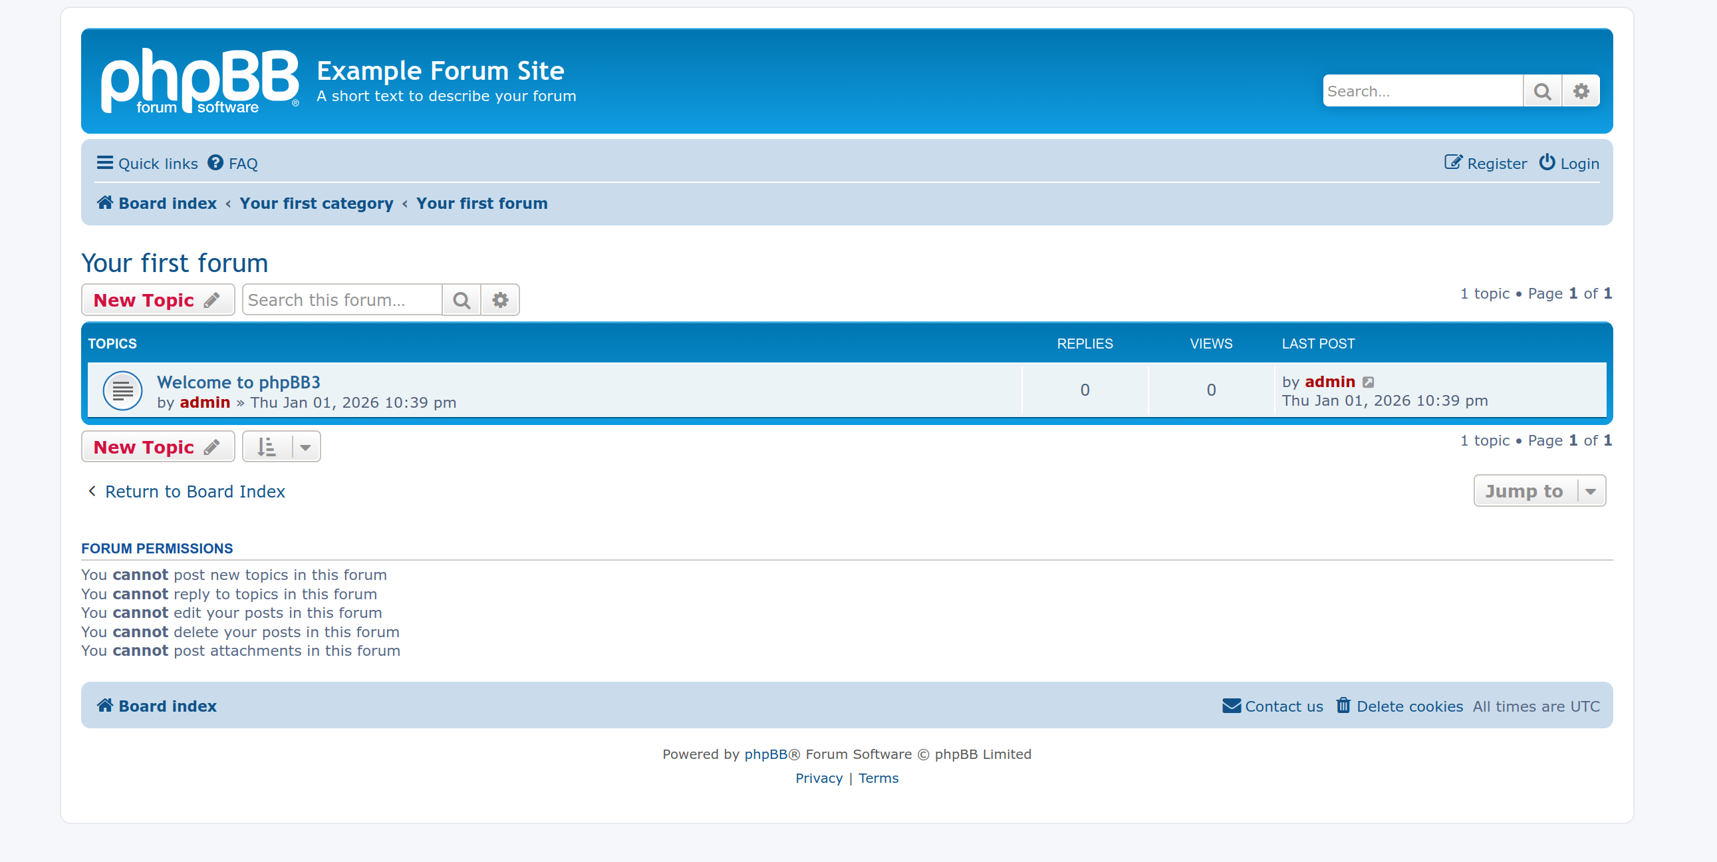Screen dimensions: 1717x862
Task: Click the top New Topic button
Action: (x=158, y=300)
